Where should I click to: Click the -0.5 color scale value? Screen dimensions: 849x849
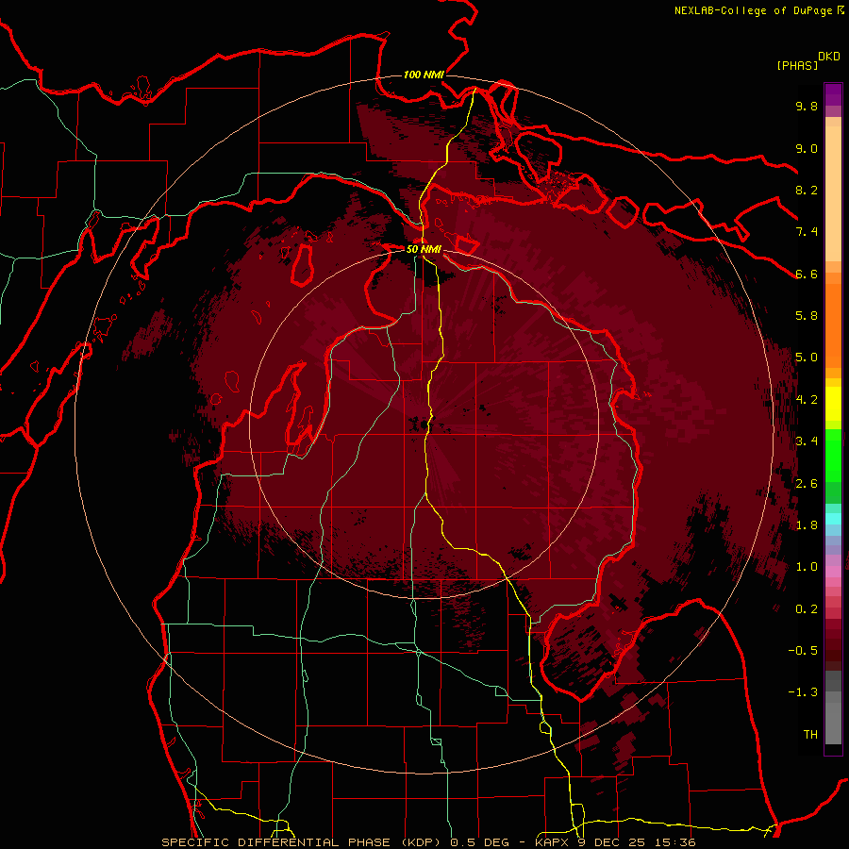tap(803, 651)
